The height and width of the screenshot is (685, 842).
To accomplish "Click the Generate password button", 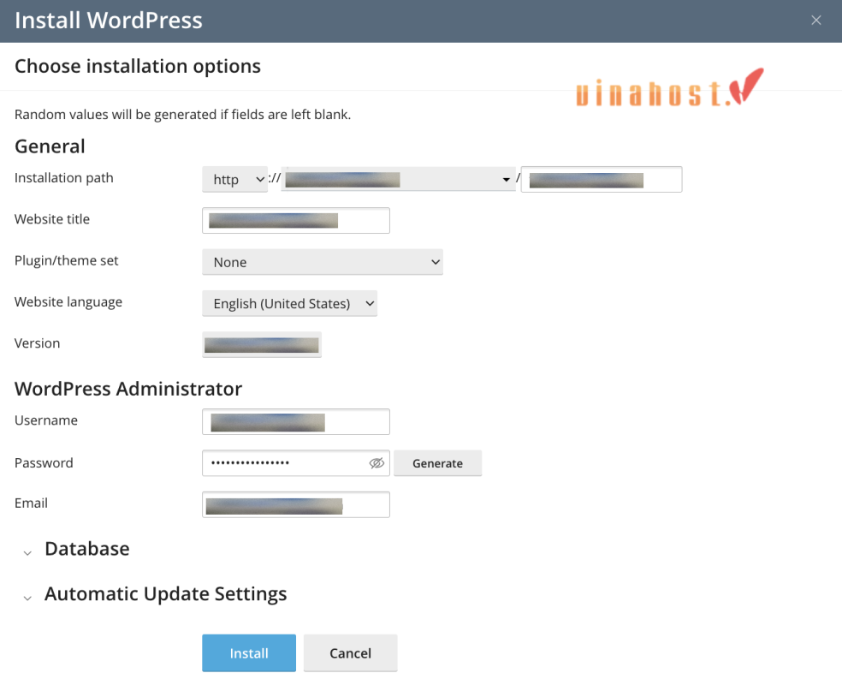I will [437, 463].
